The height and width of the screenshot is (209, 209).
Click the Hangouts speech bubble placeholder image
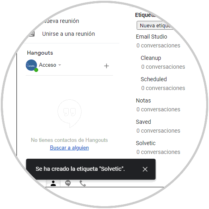tap(70, 113)
